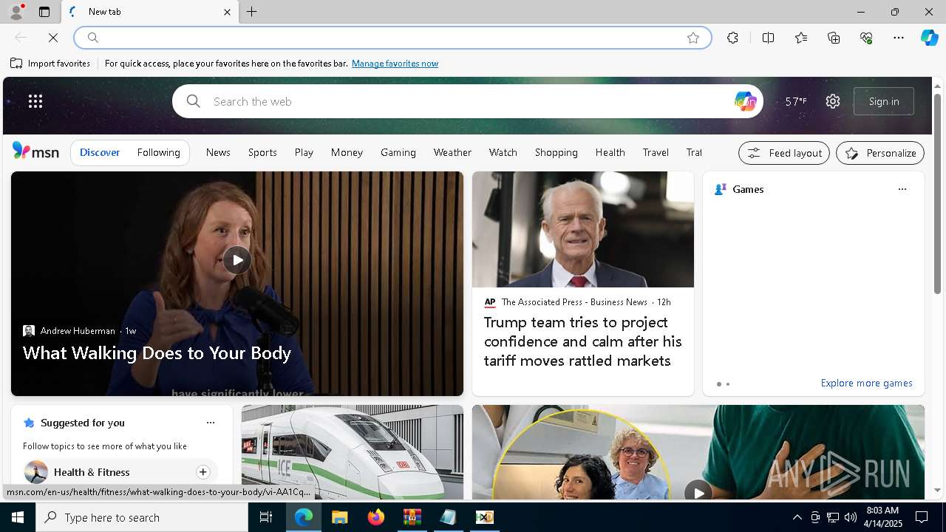Open Task View on taskbar
The image size is (946, 532).
pyautogui.click(x=266, y=517)
